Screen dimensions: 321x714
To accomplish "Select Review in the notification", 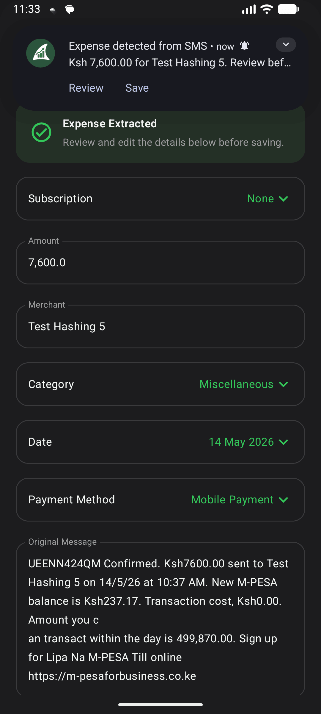I will 86,88.
